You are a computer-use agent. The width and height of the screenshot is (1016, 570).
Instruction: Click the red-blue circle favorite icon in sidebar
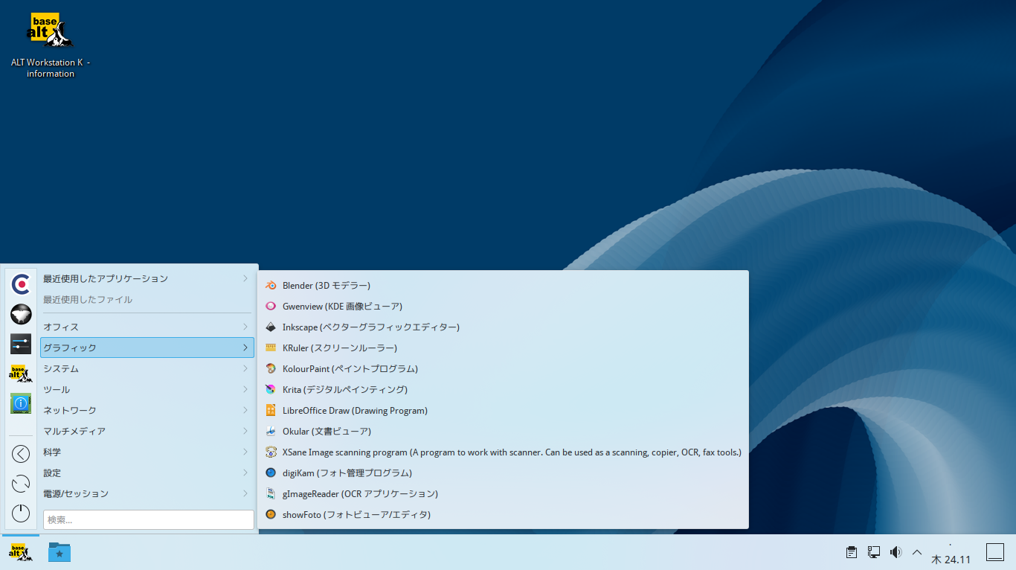click(21, 284)
